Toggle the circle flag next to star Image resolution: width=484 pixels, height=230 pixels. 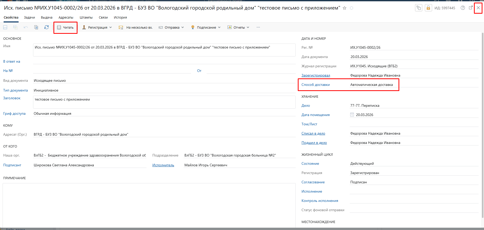click(x=352, y=8)
